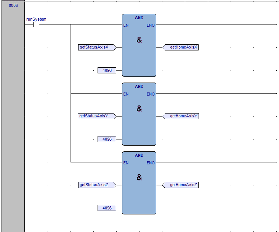Click the ENO pin of the getHomeAxisX AND block
The height and width of the screenshot is (232, 279).
[151, 25]
